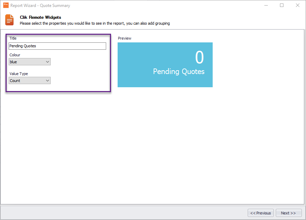Click the Title label above the text box
Screen dimensions: 306x220
[13, 38]
